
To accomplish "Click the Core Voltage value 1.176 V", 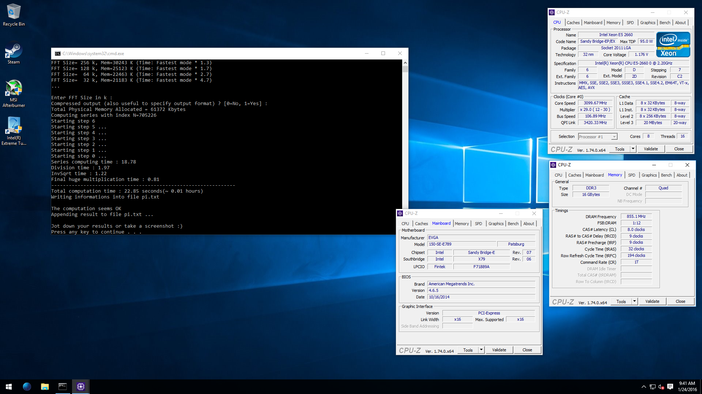I will point(641,55).
